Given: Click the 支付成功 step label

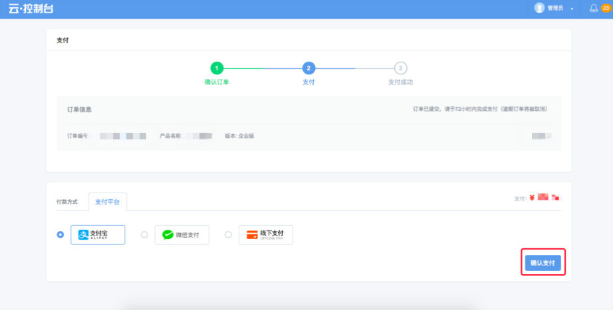Looking at the screenshot, I should [x=400, y=82].
